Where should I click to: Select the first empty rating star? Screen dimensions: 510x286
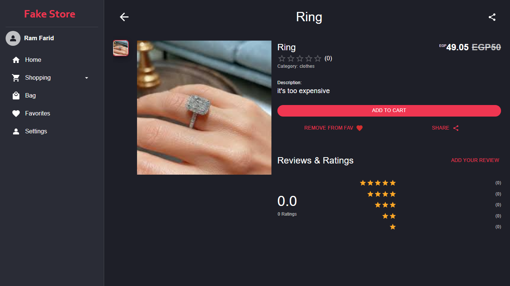click(x=282, y=58)
